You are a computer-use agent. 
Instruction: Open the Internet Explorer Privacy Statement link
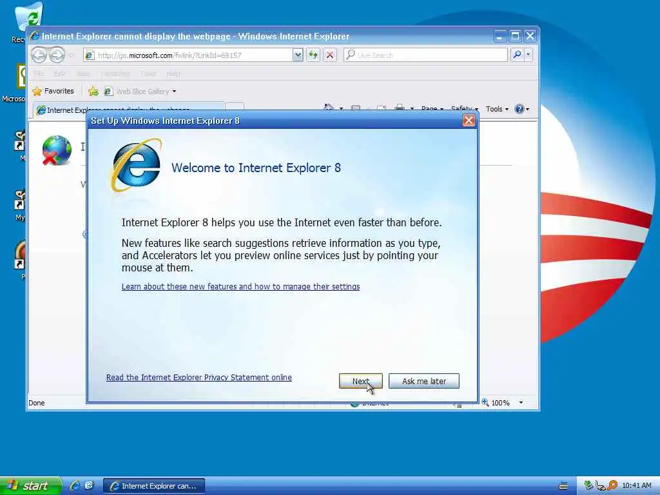point(199,378)
